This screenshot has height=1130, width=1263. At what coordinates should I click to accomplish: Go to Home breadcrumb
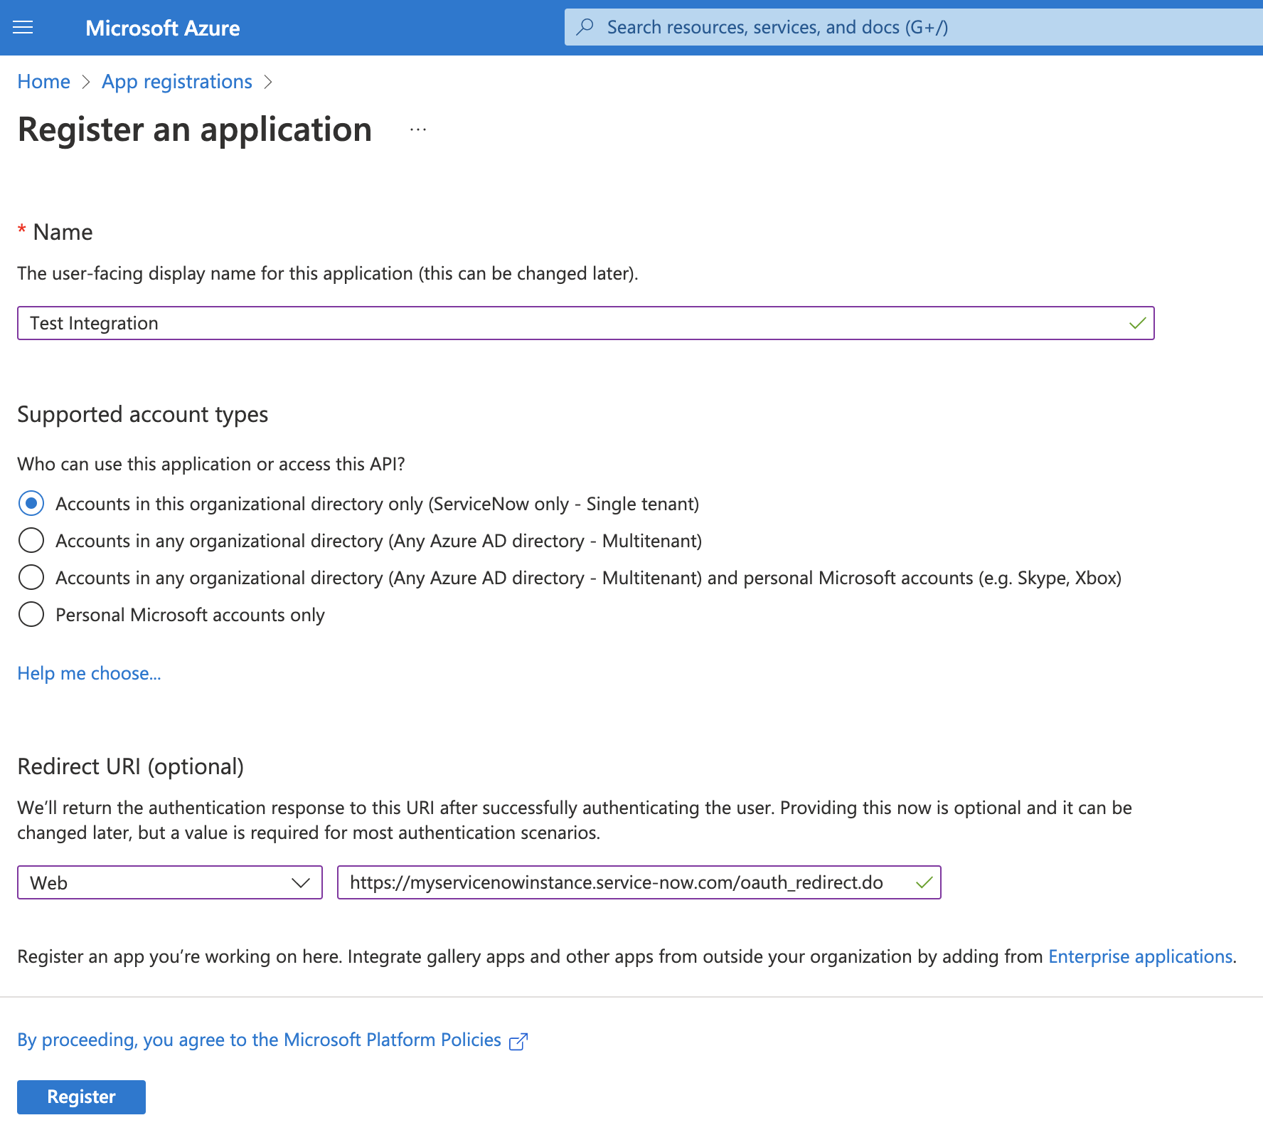click(x=44, y=82)
